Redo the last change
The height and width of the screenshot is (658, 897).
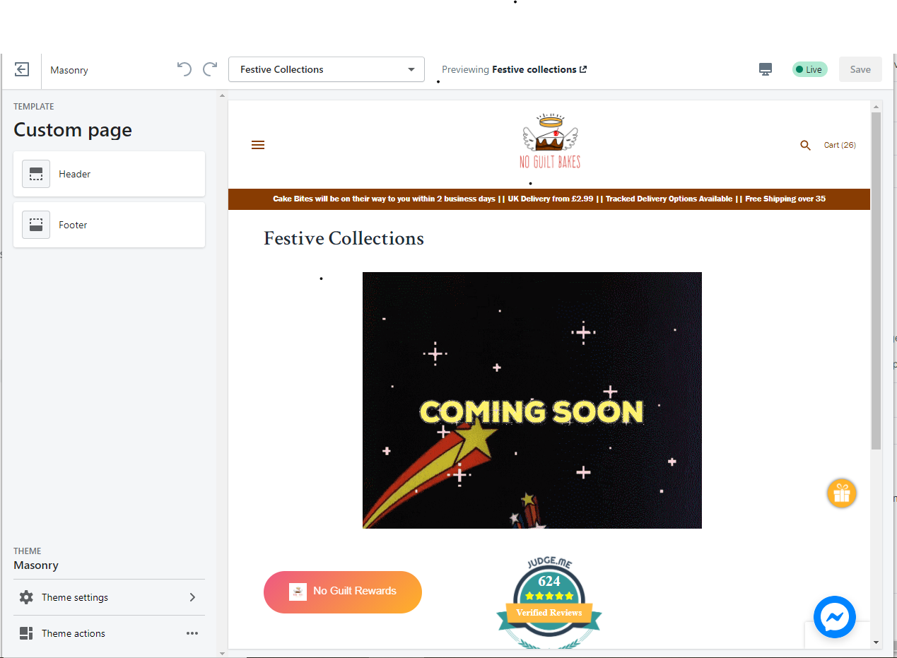[x=210, y=69]
